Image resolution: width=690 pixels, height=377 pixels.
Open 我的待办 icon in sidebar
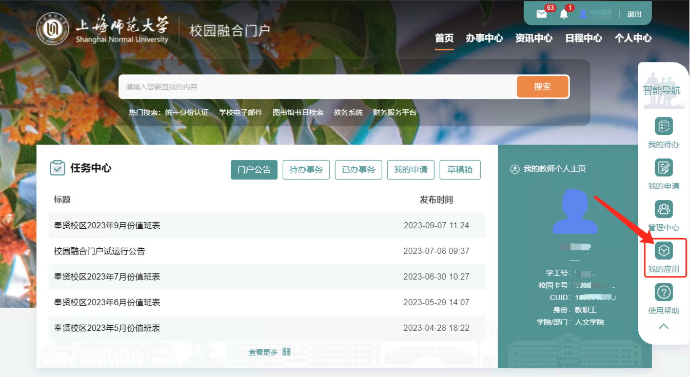click(664, 126)
